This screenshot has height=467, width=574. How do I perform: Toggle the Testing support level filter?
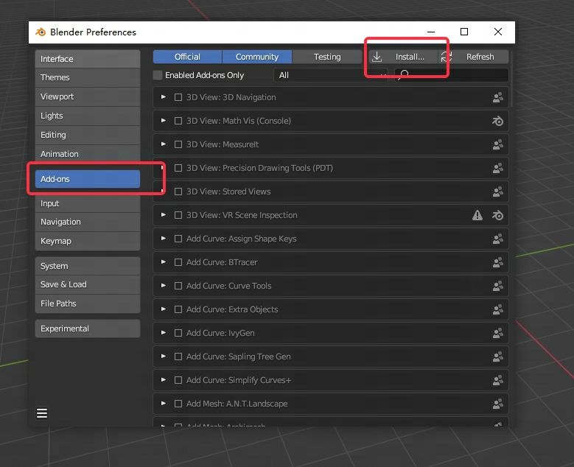click(327, 57)
